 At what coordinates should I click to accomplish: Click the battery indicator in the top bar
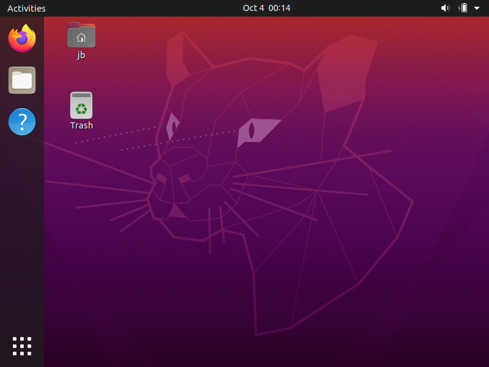464,8
